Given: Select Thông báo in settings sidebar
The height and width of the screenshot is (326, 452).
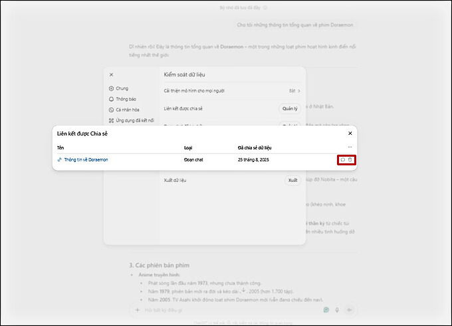Looking at the screenshot, I should tap(126, 99).
